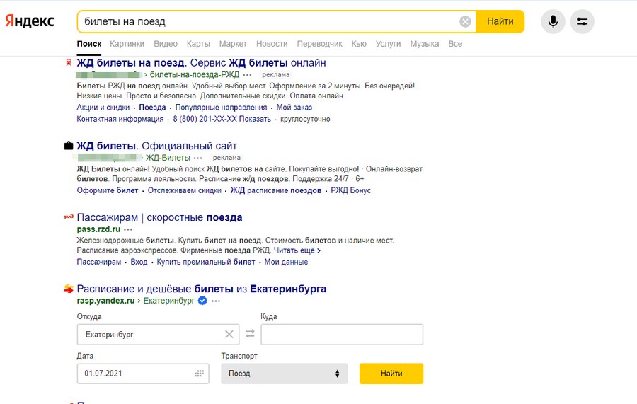The image size is (637, 404).
Task: Expand the Транспорт dropdown showing Поезд
Action: 284,374
